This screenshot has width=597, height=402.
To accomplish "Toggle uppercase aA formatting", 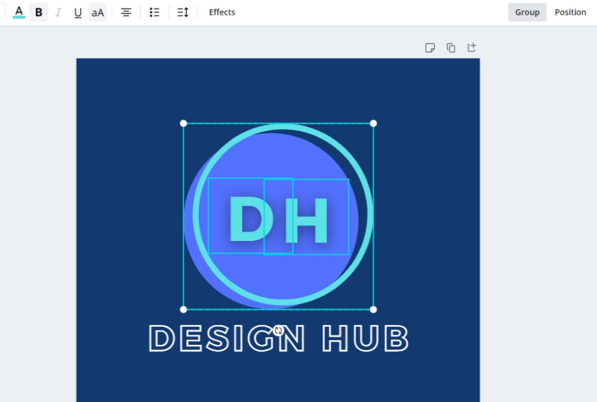I will pyautogui.click(x=98, y=12).
